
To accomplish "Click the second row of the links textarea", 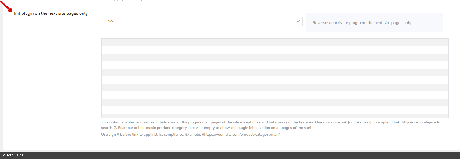I will tap(275, 50).
